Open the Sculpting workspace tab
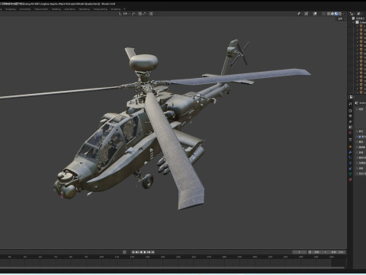Viewport: 366px width, 275px height. tap(11, 9)
